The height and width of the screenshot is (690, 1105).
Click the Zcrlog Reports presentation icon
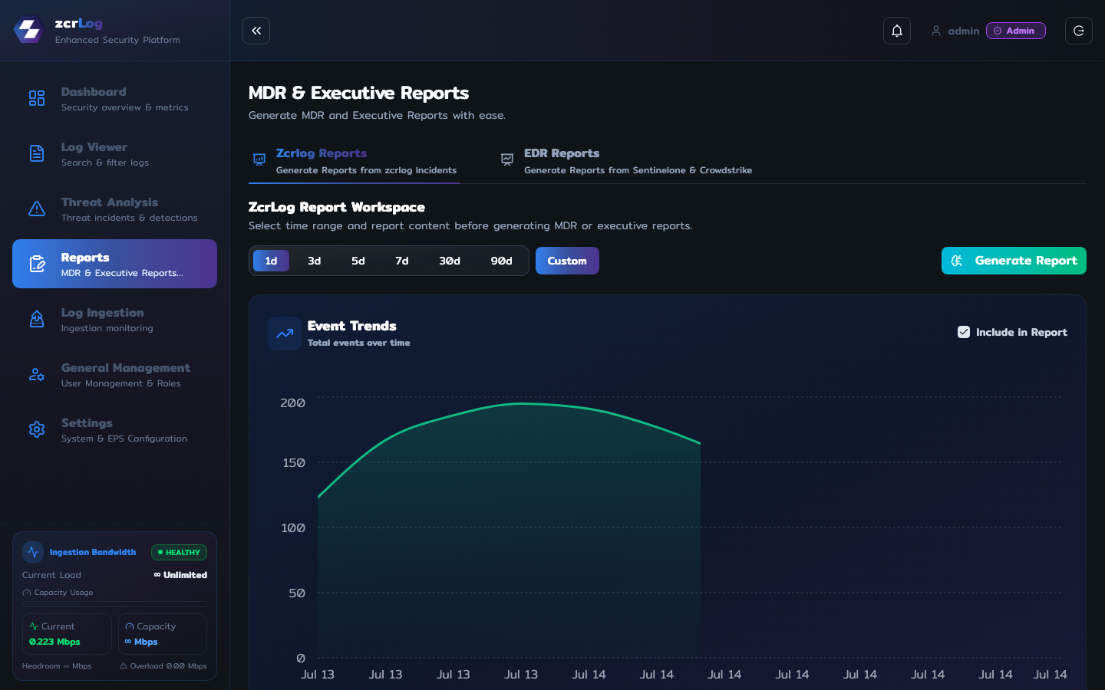point(259,159)
